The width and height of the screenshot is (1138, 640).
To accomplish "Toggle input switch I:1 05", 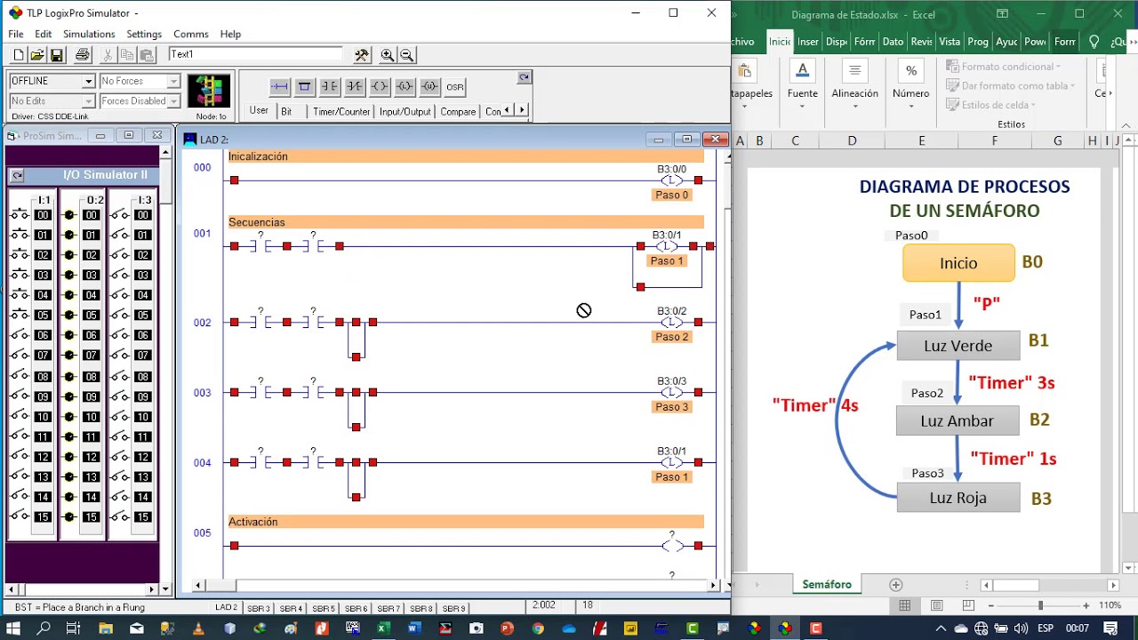I will coord(20,316).
